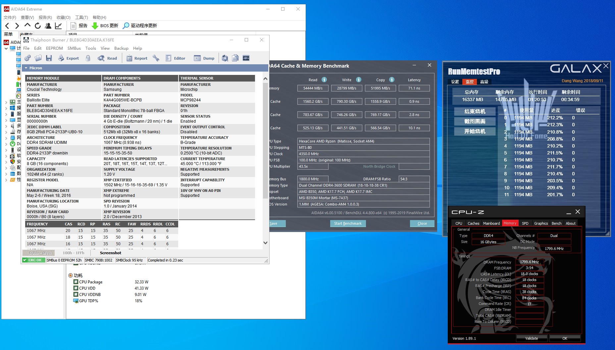Screen dimensions: 615x350
Task: Open the SPD Editor from the toolbar
Action: tap(176, 58)
